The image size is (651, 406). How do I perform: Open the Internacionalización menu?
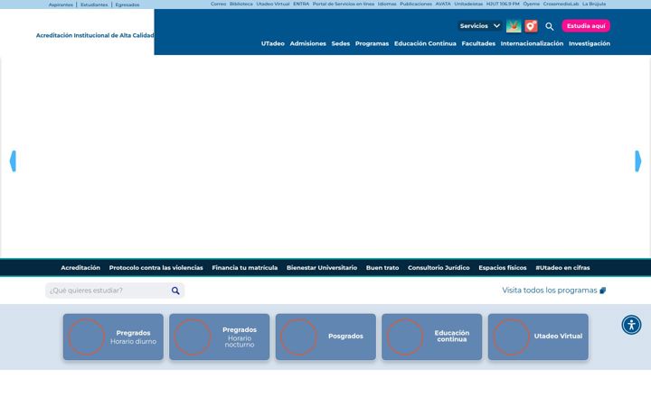pos(532,43)
